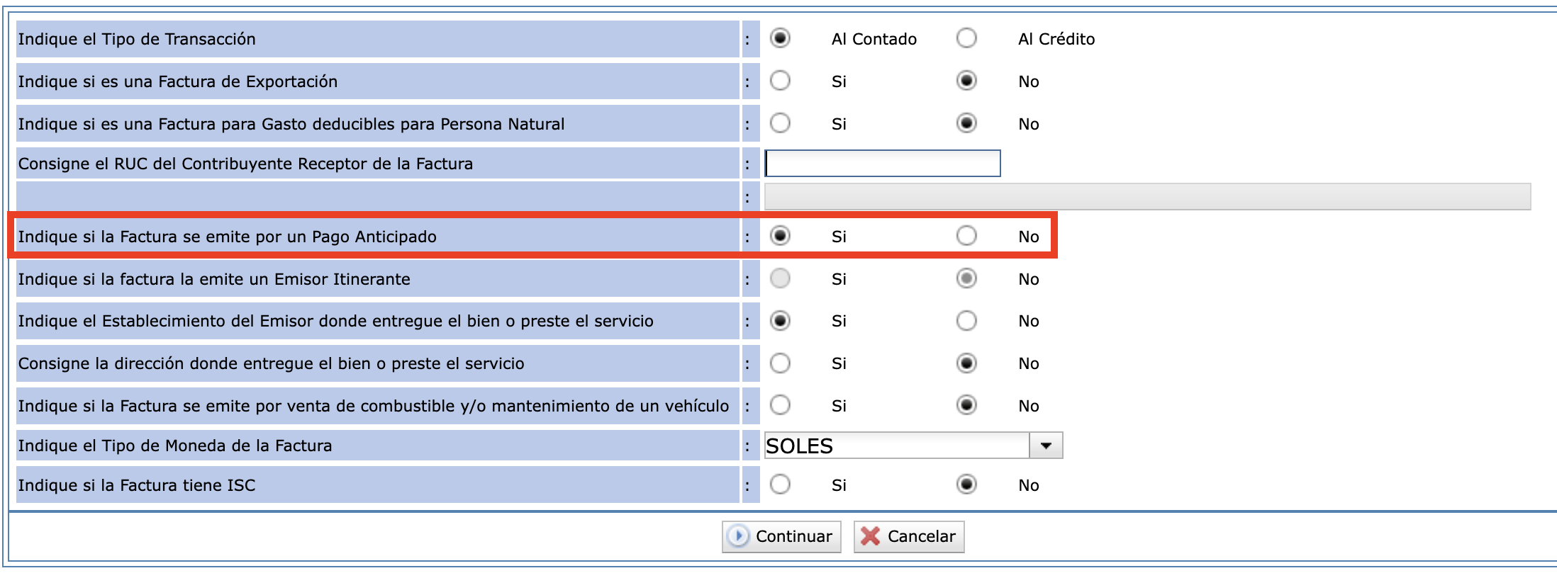Choose Si for venta de combustible
The width and height of the screenshot is (1557, 578).
[x=780, y=405]
